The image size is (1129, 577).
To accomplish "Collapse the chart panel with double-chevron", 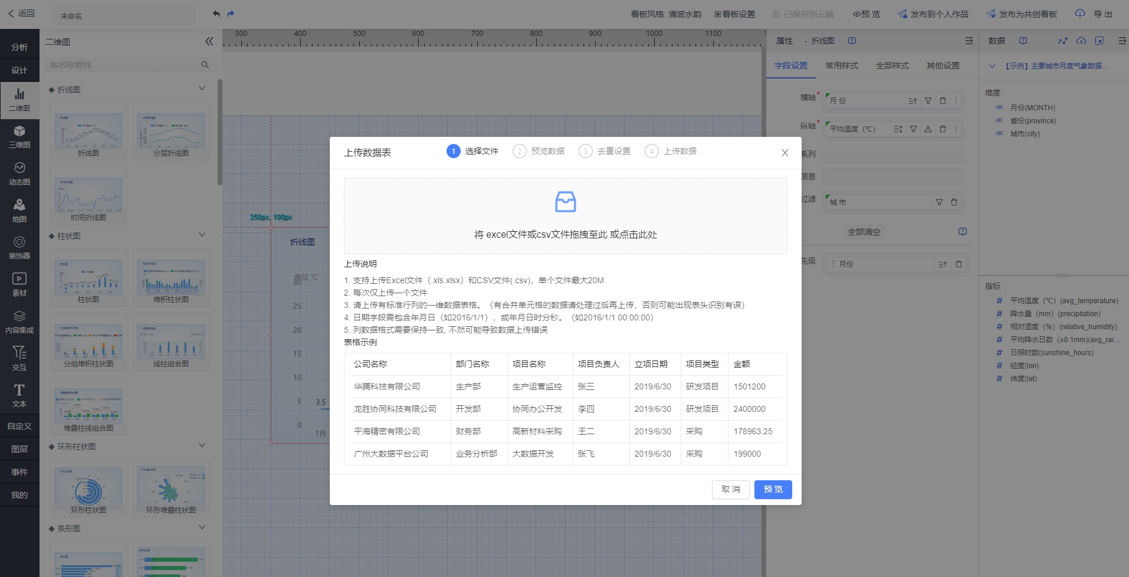I will tap(209, 41).
